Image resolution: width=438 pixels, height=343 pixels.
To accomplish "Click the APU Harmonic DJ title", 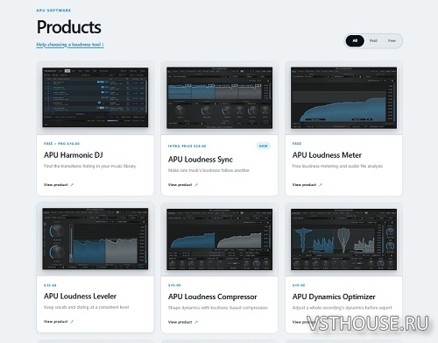I will 74,155.
